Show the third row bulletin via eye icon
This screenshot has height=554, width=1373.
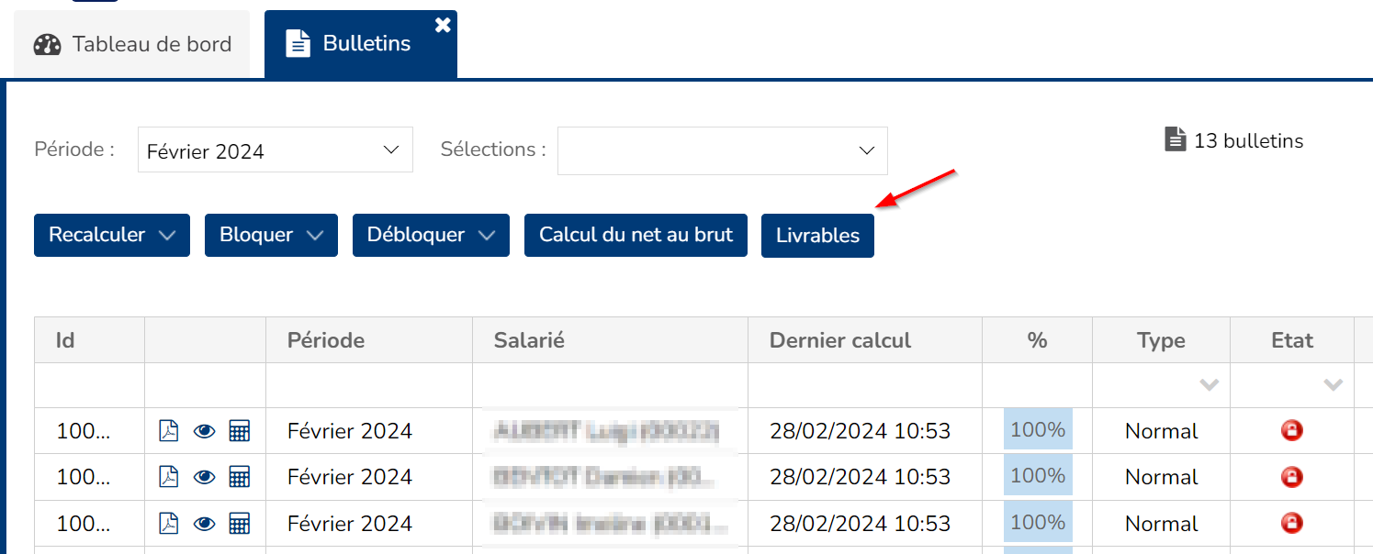(x=204, y=524)
